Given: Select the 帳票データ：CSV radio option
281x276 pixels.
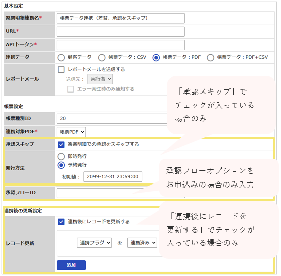Looking at the screenshot, I should pyautogui.click(x=102, y=58).
